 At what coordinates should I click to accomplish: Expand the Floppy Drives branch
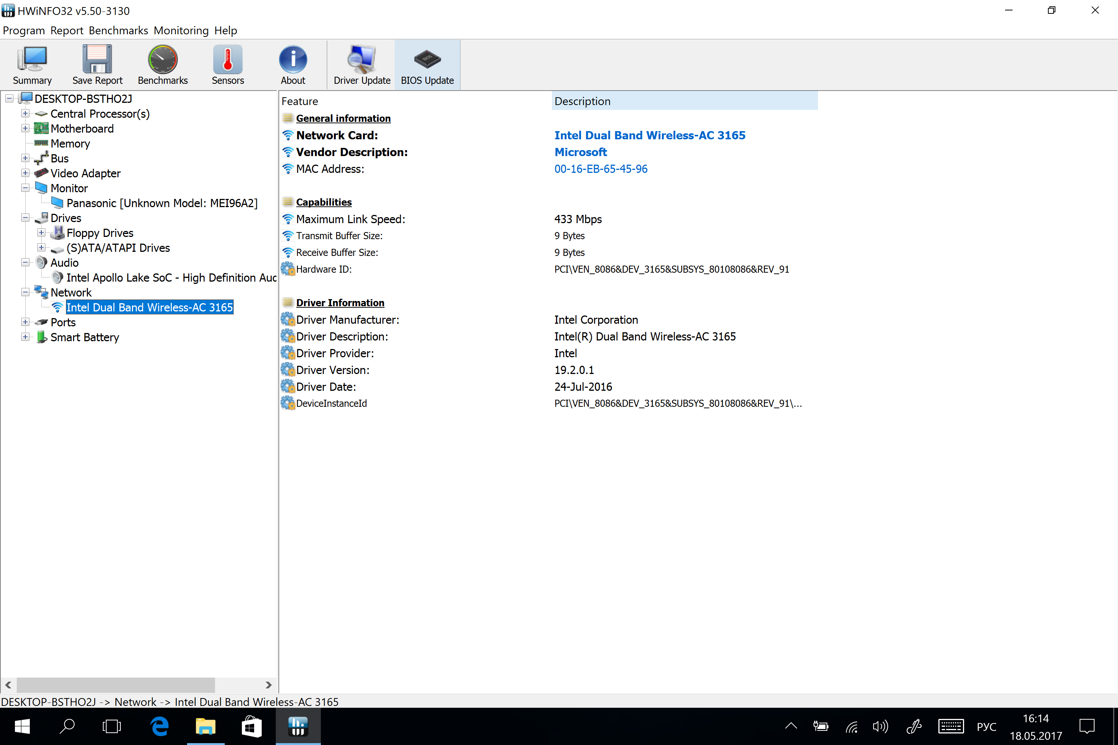tap(41, 233)
